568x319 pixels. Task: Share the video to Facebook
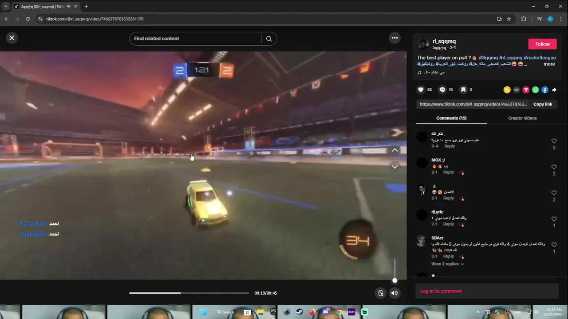click(545, 89)
